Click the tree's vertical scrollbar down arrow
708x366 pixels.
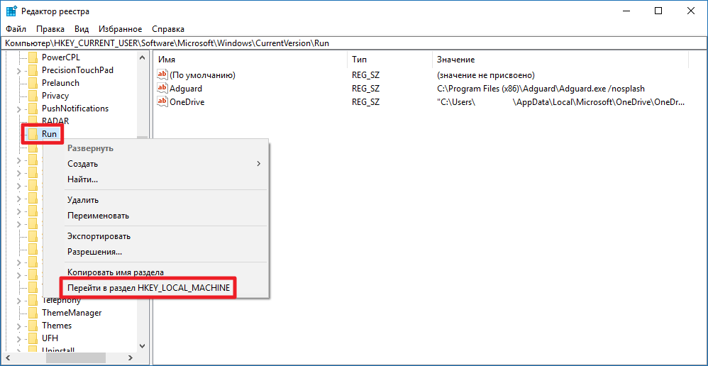(x=142, y=345)
